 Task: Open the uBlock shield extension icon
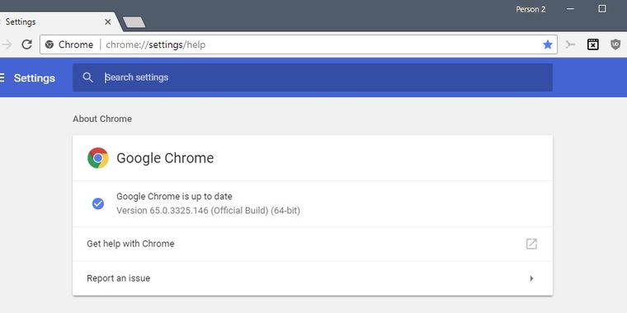(615, 44)
